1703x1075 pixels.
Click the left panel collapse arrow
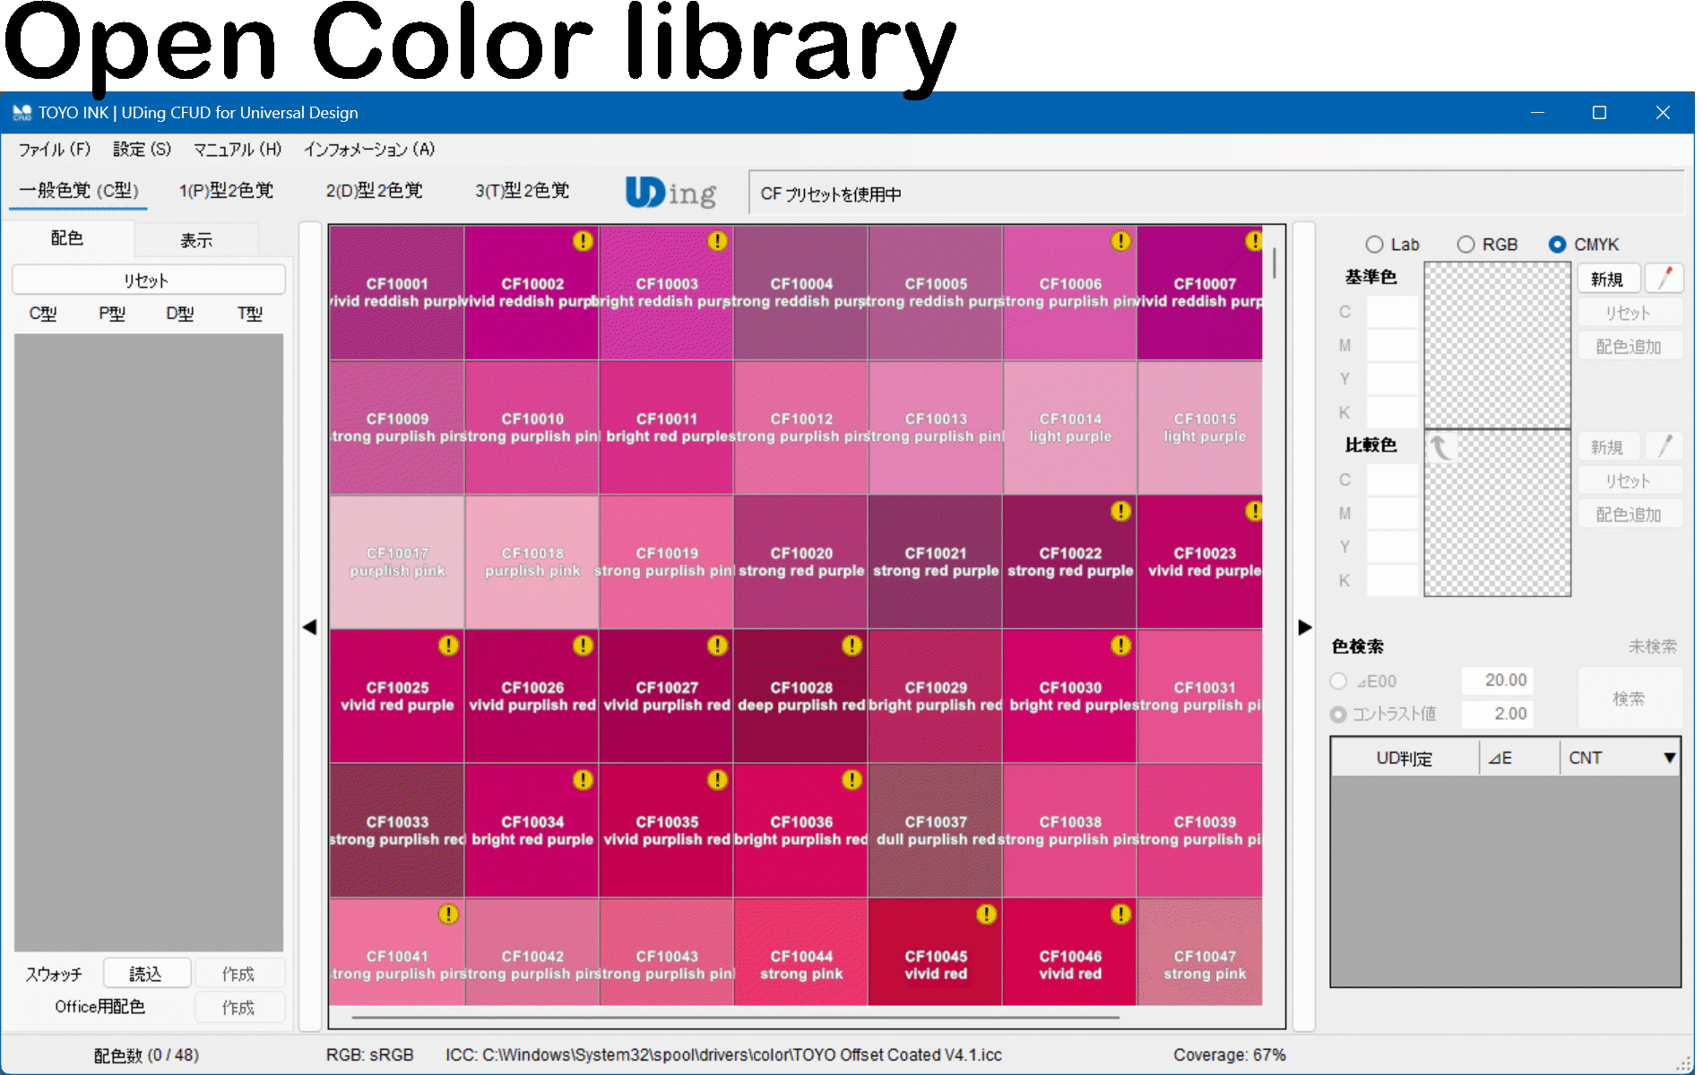309,627
